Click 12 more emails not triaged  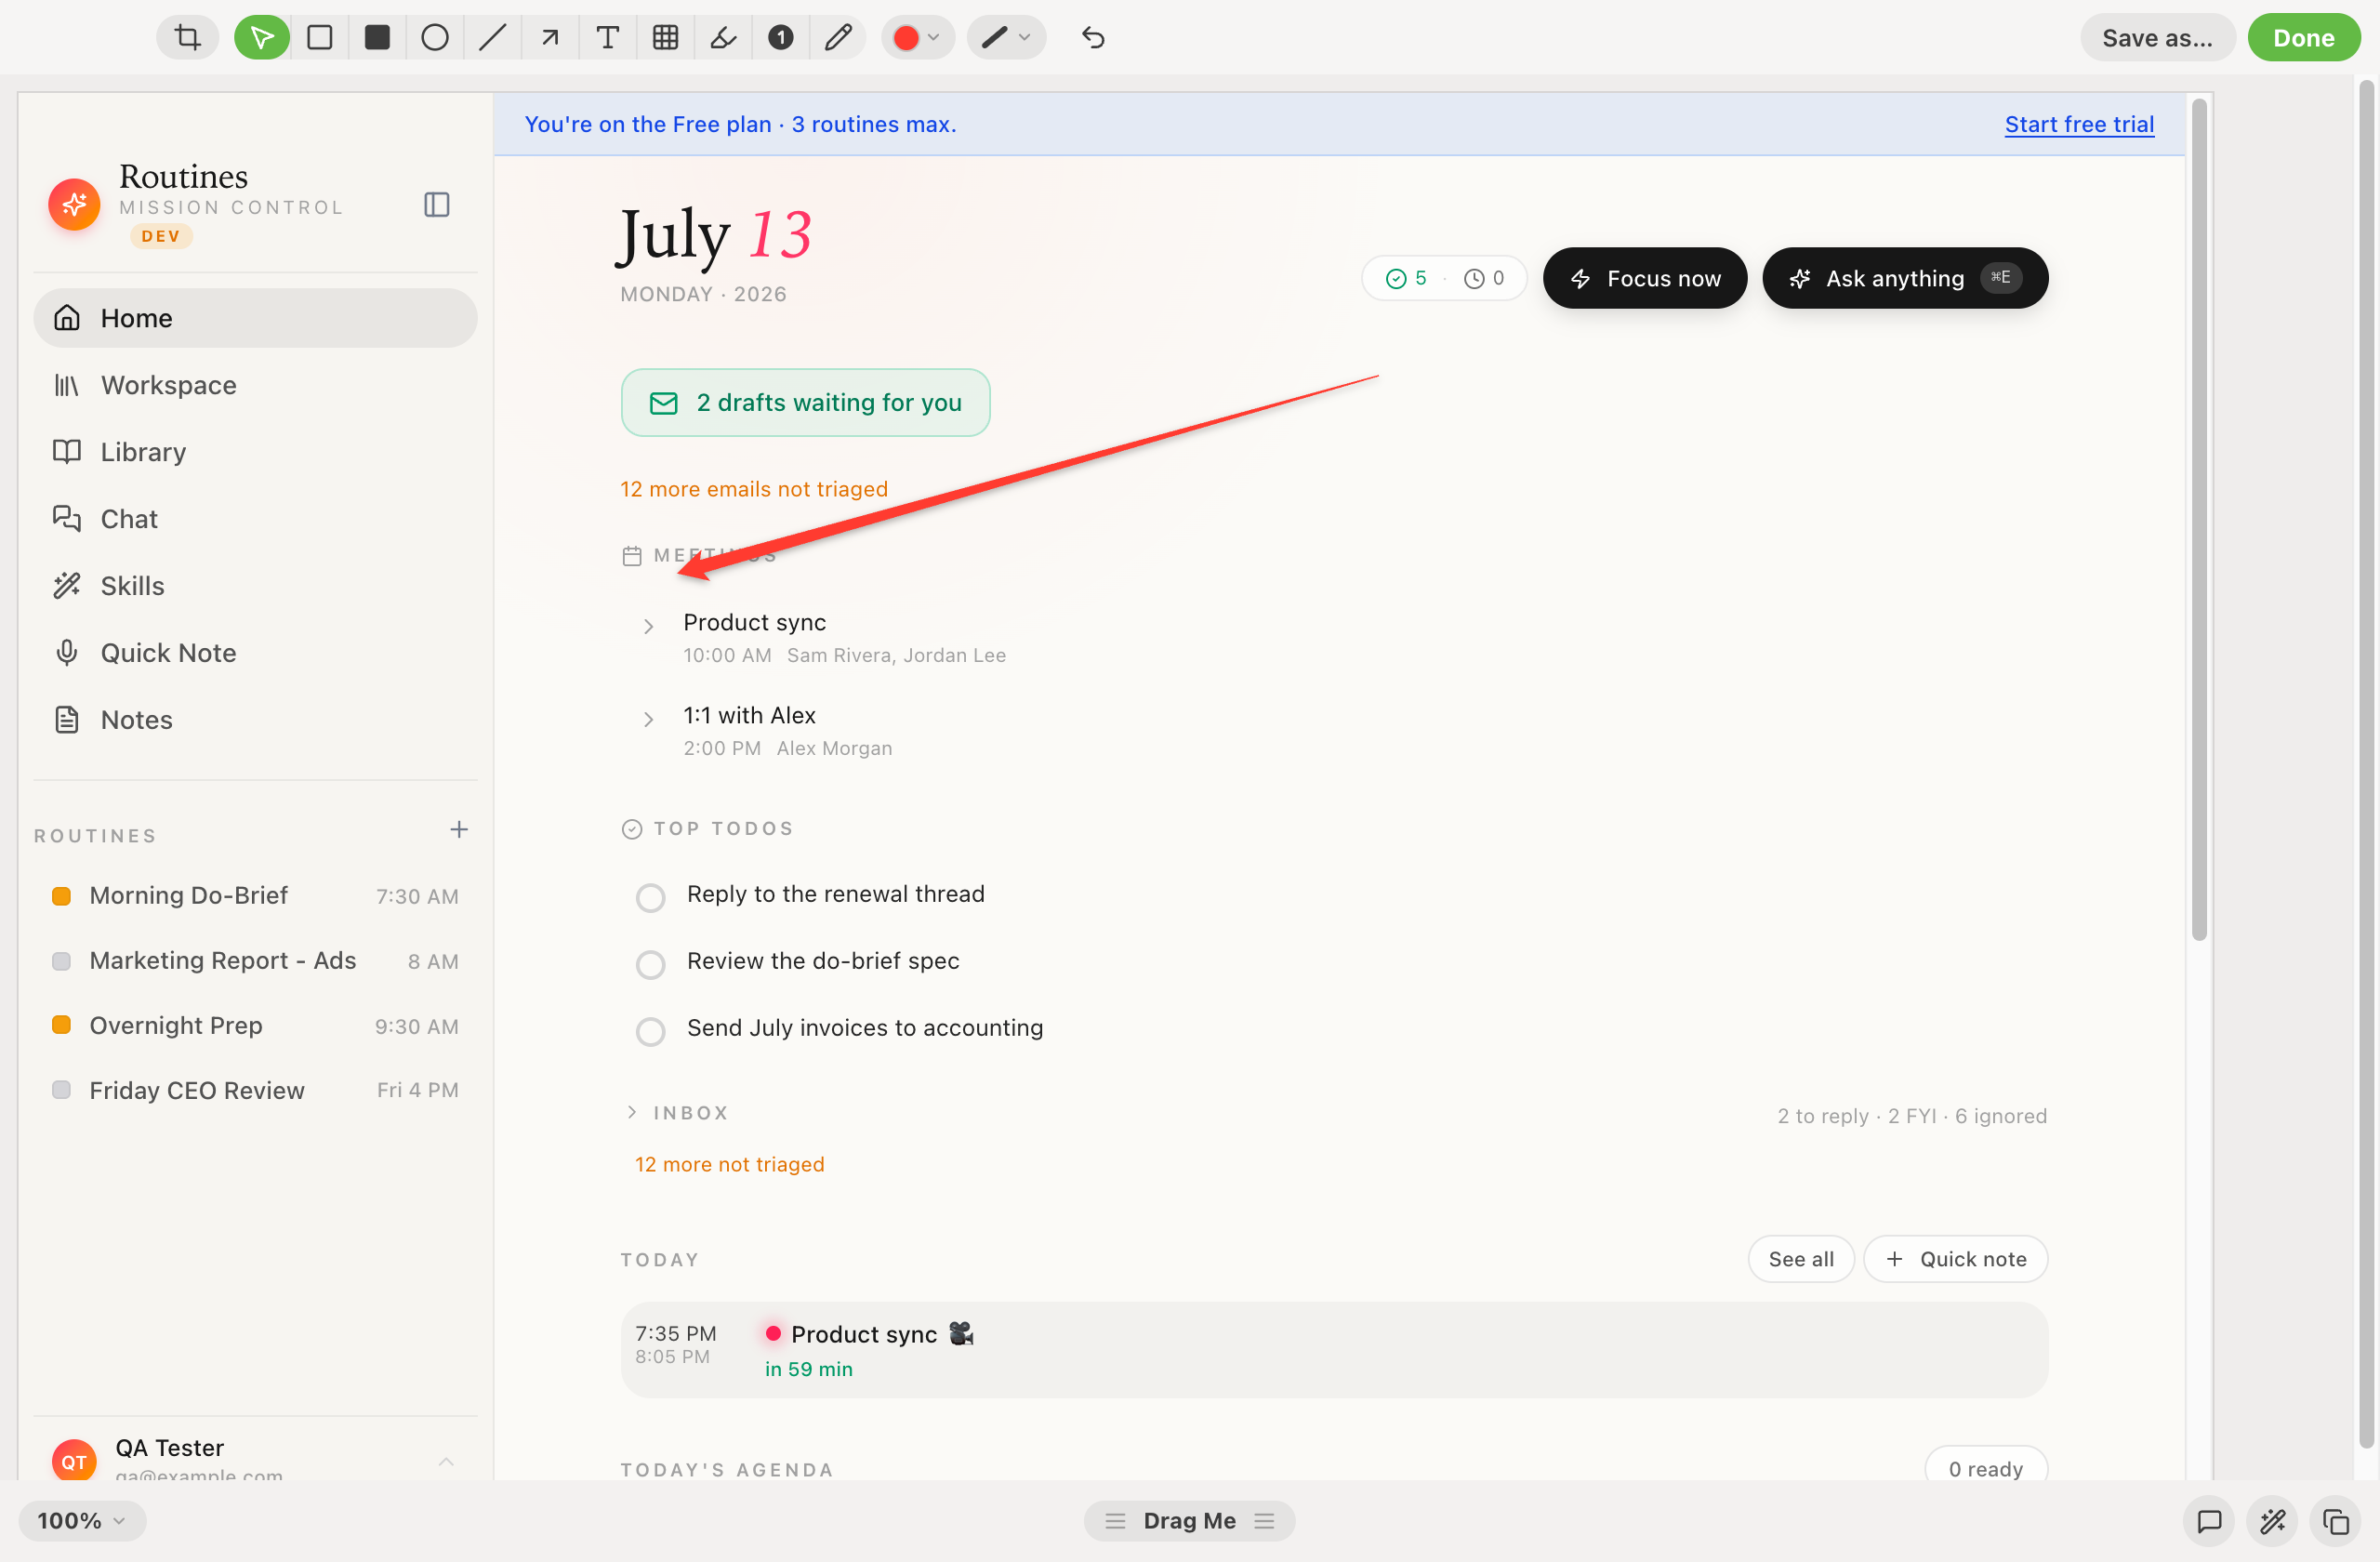(x=754, y=489)
